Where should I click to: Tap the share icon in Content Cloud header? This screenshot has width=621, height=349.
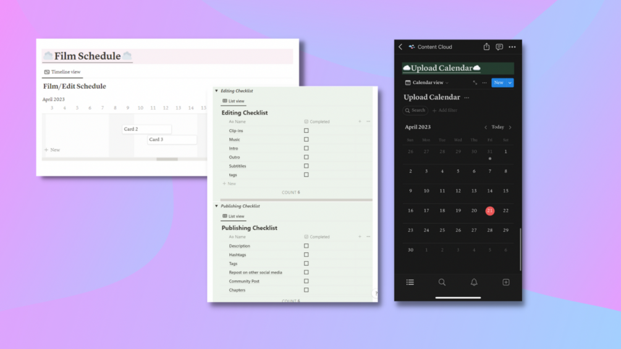[486, 47]
